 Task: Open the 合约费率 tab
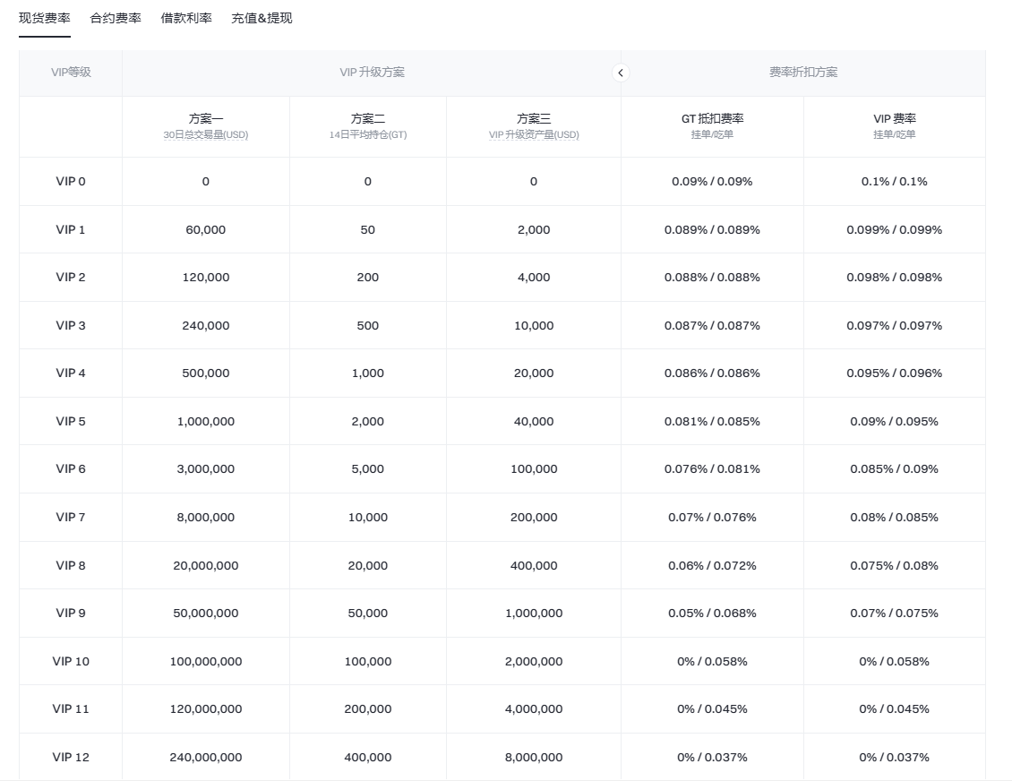click(116, 18)
